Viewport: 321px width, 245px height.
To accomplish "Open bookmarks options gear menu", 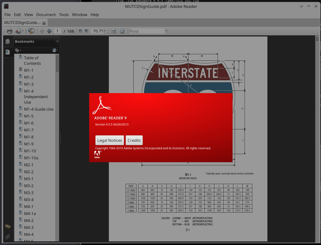I will [17, 50].
